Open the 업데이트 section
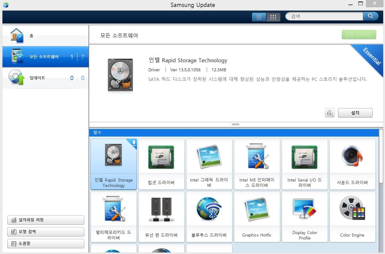The height and width of the screenshot is (254, 385). coord(45,78)
